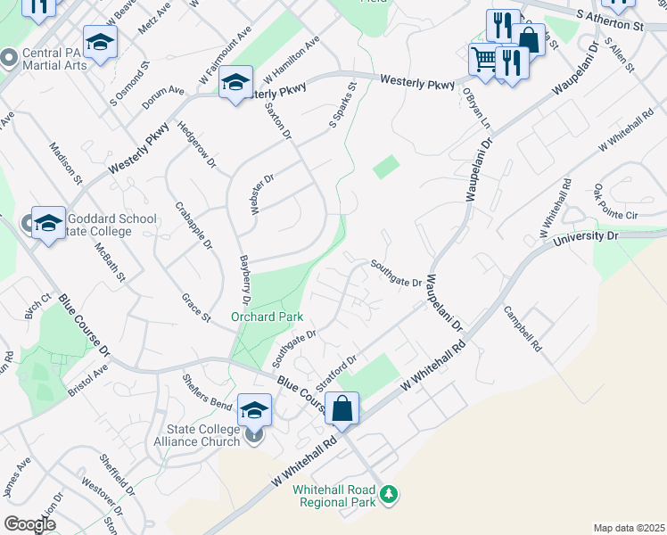Click the State College Alliance Church label

tap(197, 435)
